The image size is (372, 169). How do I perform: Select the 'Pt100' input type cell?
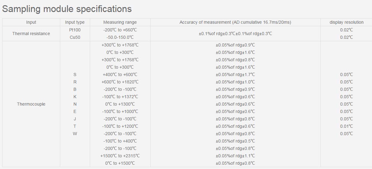[x=75, y=30]
